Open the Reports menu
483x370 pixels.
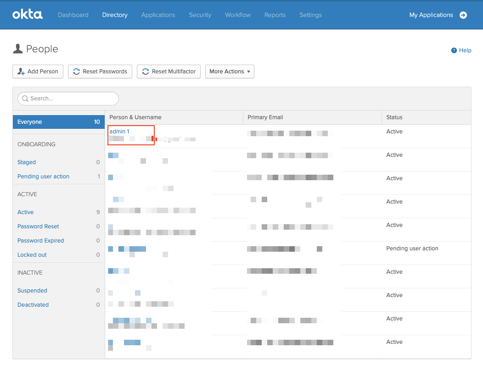[x=275, y=15]
